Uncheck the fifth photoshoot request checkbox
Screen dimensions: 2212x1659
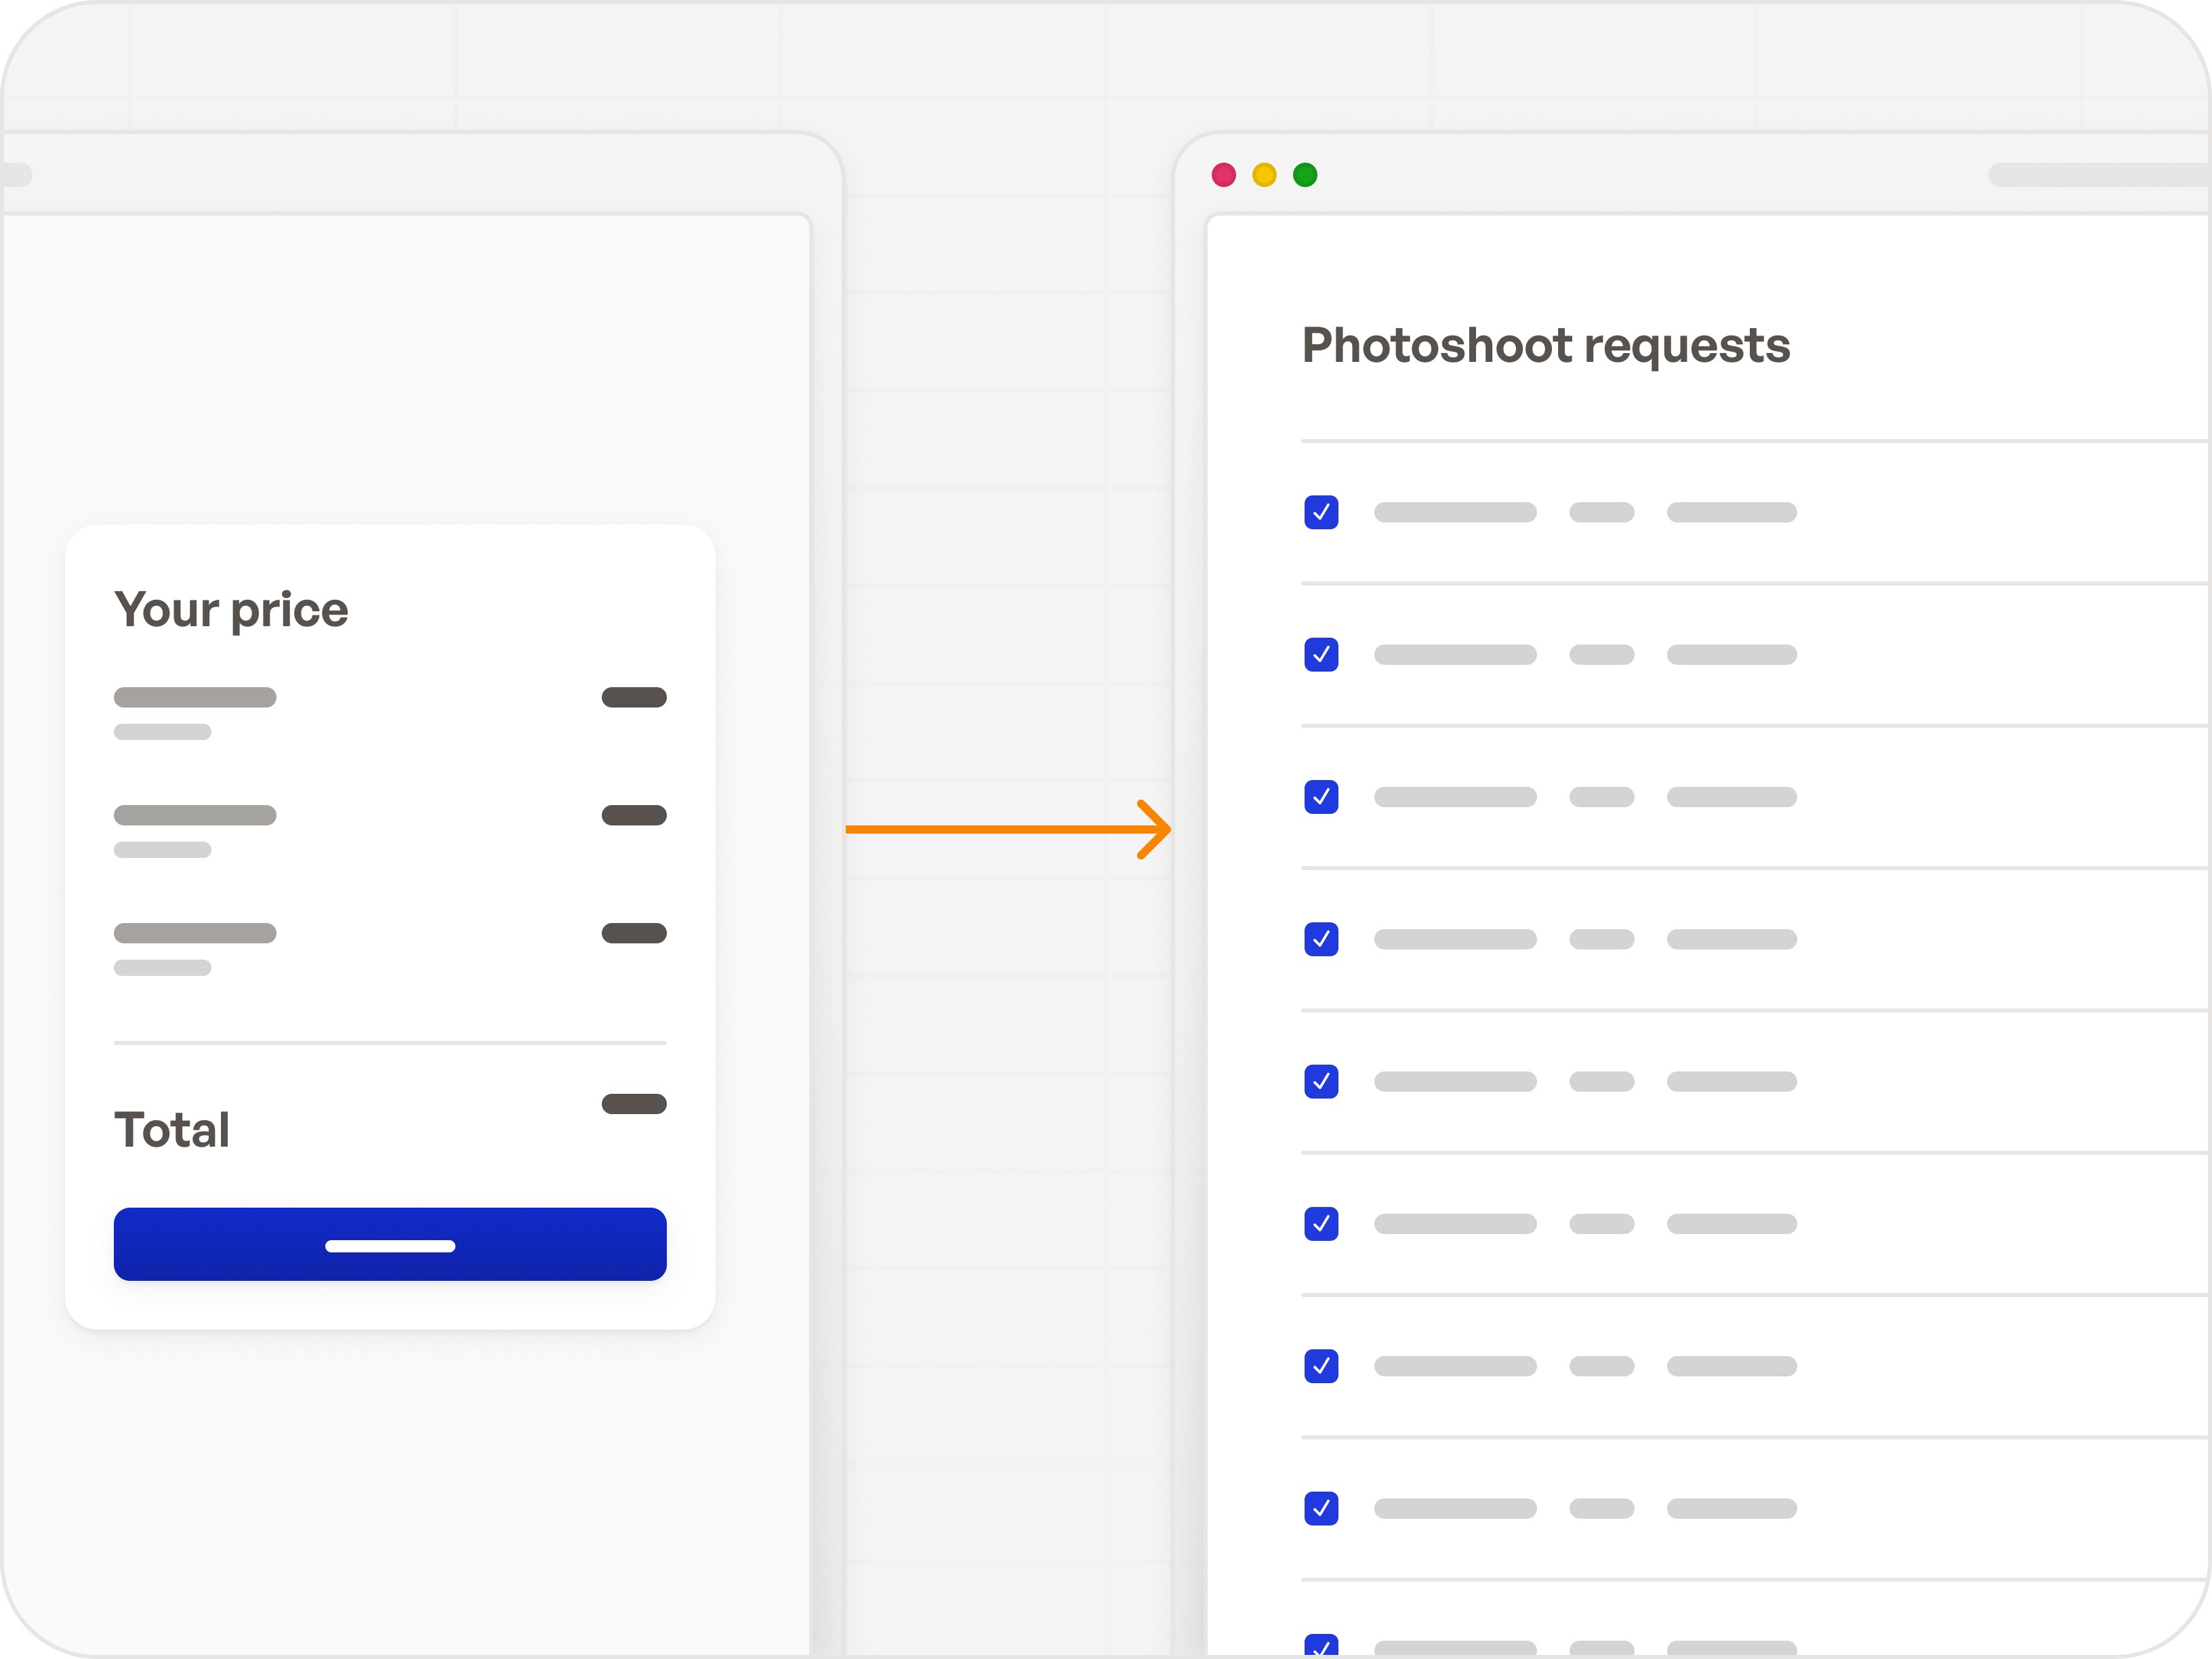1321,1081
